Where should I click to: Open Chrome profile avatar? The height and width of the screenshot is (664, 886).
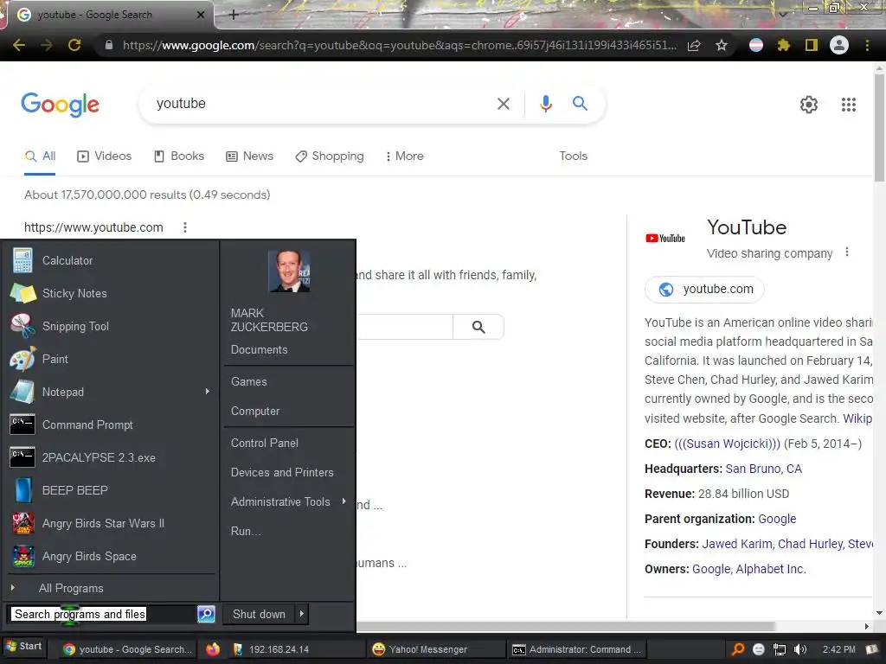tap(838, 45)
